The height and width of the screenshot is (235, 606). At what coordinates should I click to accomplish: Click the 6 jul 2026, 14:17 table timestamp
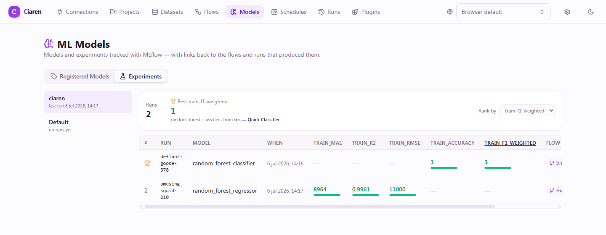285,191
